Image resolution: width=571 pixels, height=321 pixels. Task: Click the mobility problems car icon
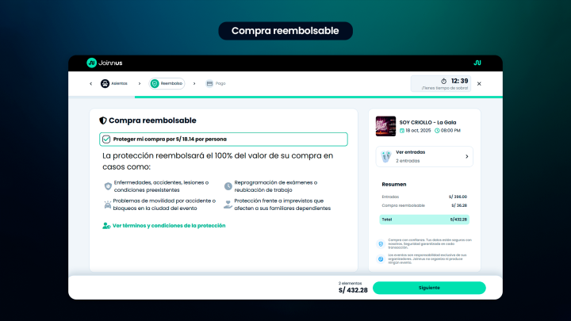pos(108,204)
